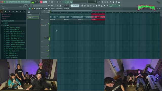Click the Track 2 header label
The width and height of the screenshot is (162, 91).
43,20
